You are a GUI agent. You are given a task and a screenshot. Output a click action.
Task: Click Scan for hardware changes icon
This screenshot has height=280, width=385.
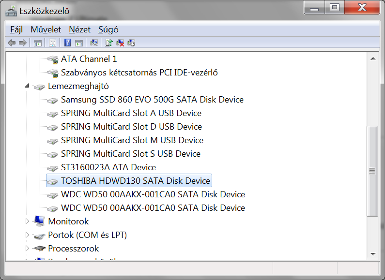coord(94,43)
